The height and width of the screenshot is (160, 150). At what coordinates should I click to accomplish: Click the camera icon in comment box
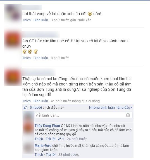tap(128, 115)
